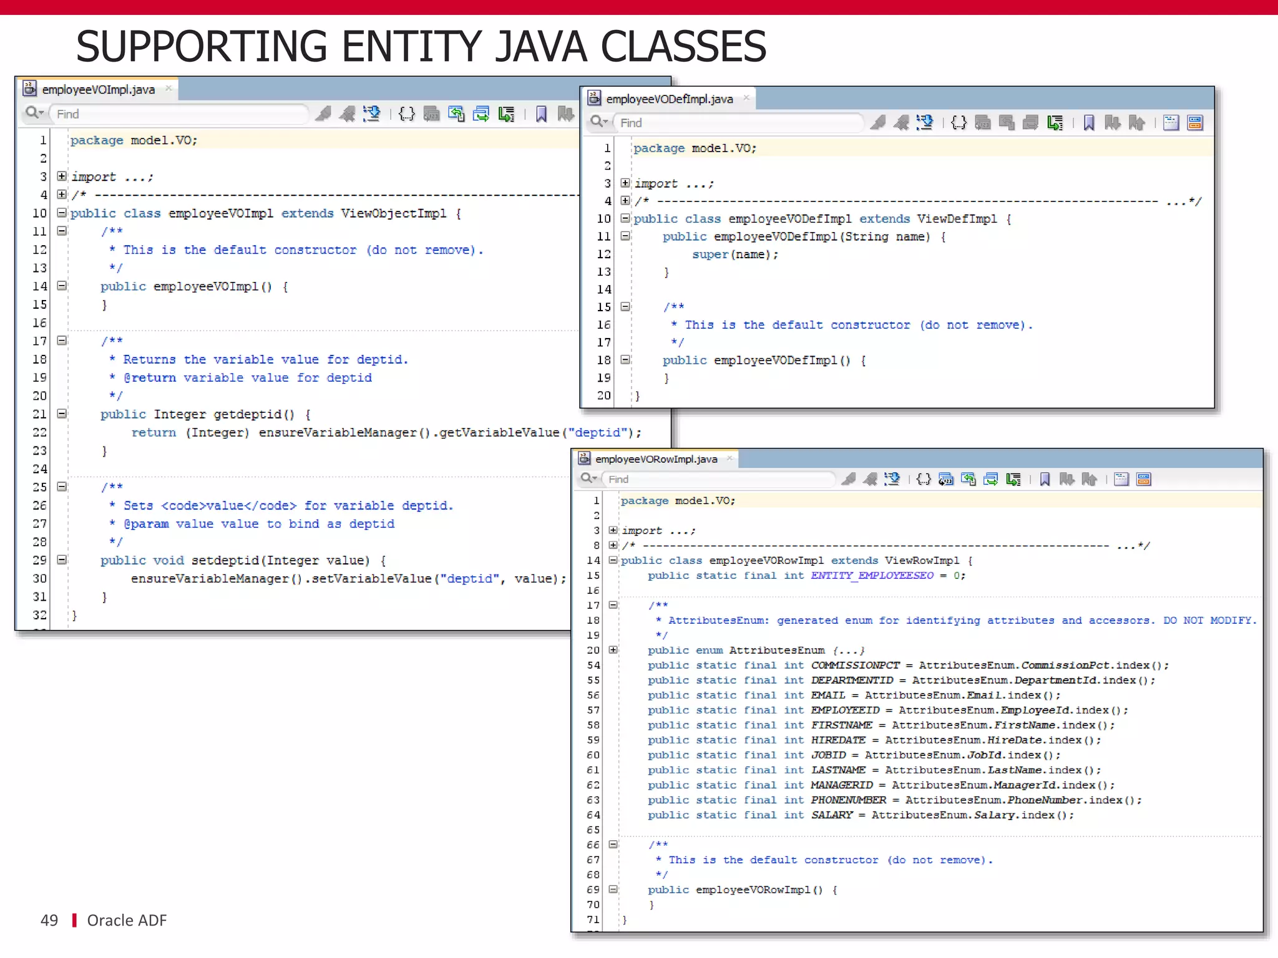This screenshot has width=1278, height=958.
Task: Expand the comment fold on line 4 in employeeVOImpl
Action: tap(62, 195)
